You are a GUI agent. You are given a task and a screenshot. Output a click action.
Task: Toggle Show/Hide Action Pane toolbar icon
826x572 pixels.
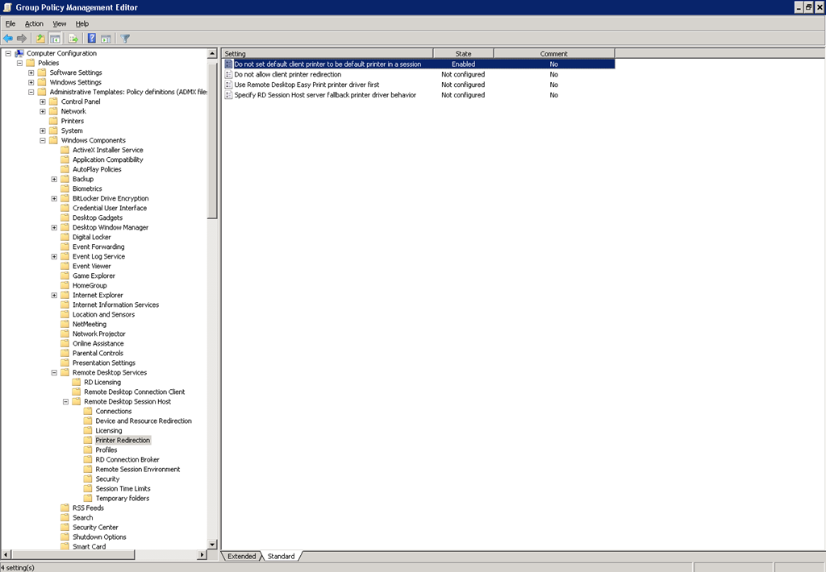pos(106,39)
